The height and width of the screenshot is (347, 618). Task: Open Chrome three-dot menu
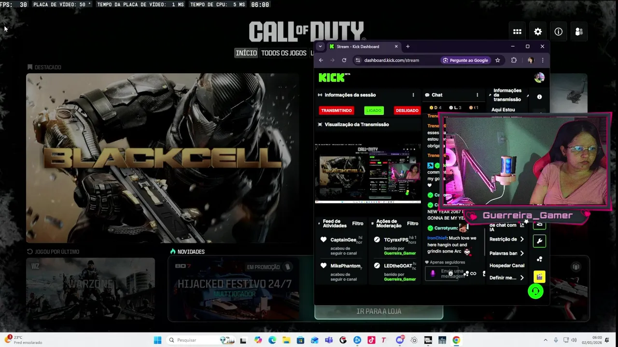542,60
